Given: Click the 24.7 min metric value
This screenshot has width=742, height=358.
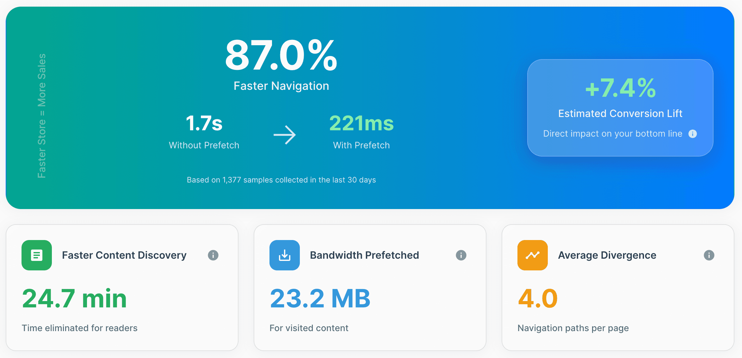Looking at the screenshot, I should pos(74,298).
